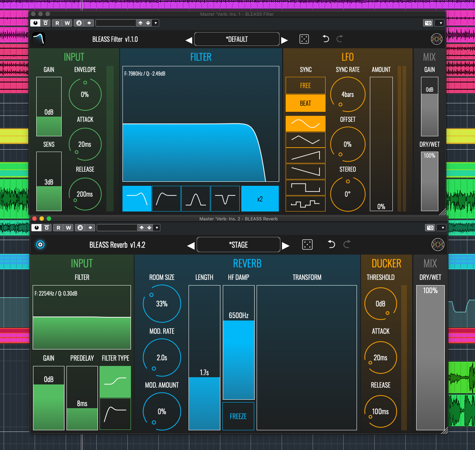Click the camera snapshot icon in Filter window
The height and width of the screenshot is (450, 475).
pos(428,23)
